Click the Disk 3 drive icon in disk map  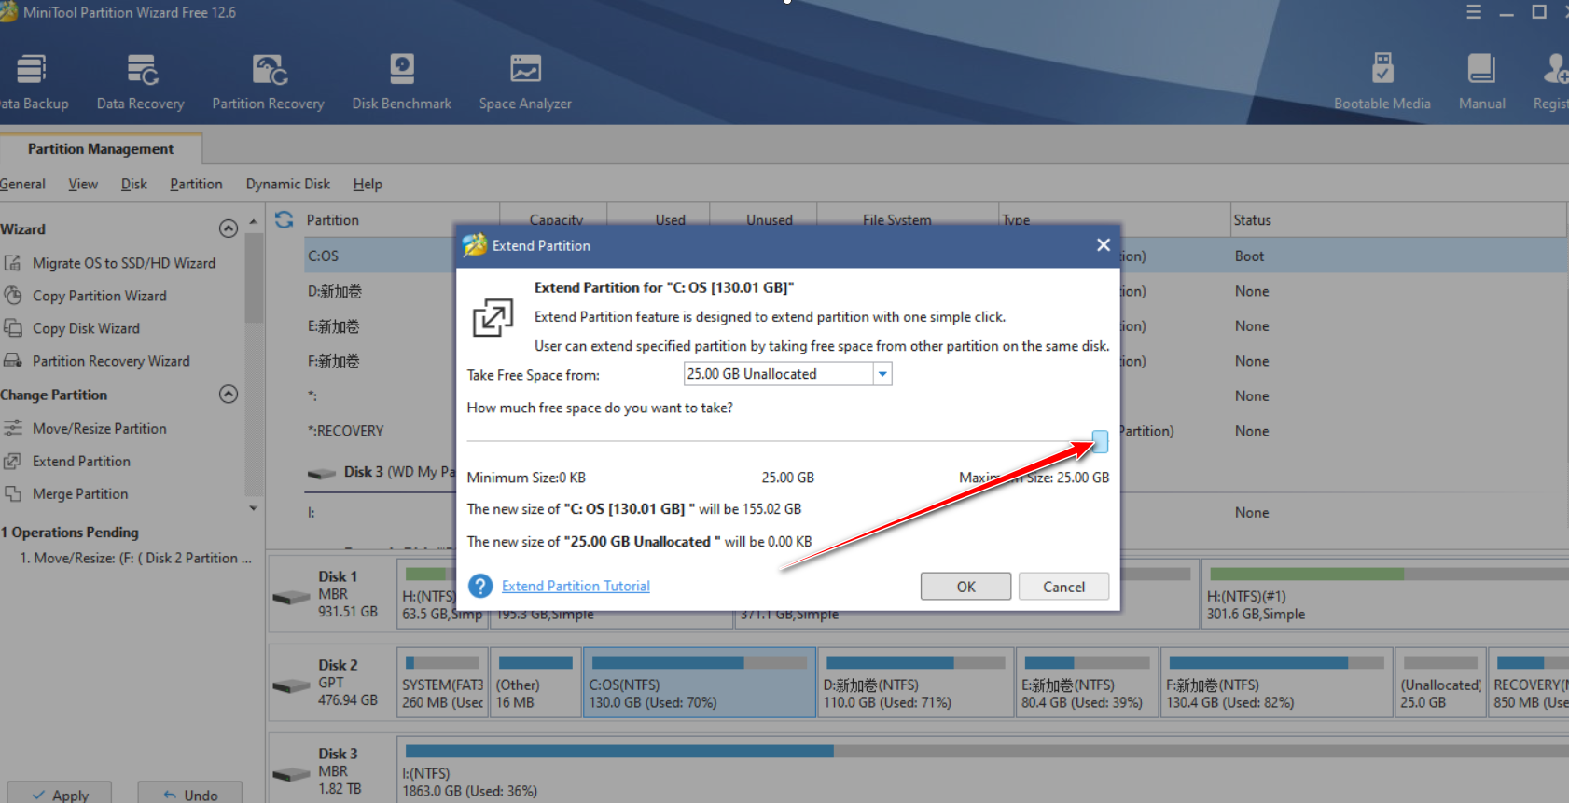(291, 773)
